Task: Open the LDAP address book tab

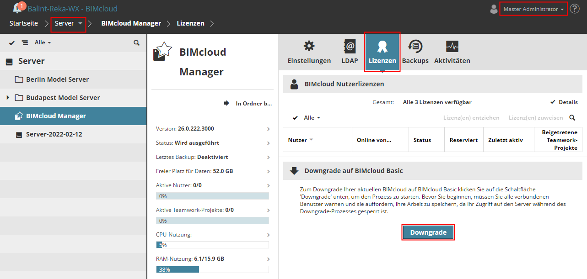Action: [x=350, y=52]
